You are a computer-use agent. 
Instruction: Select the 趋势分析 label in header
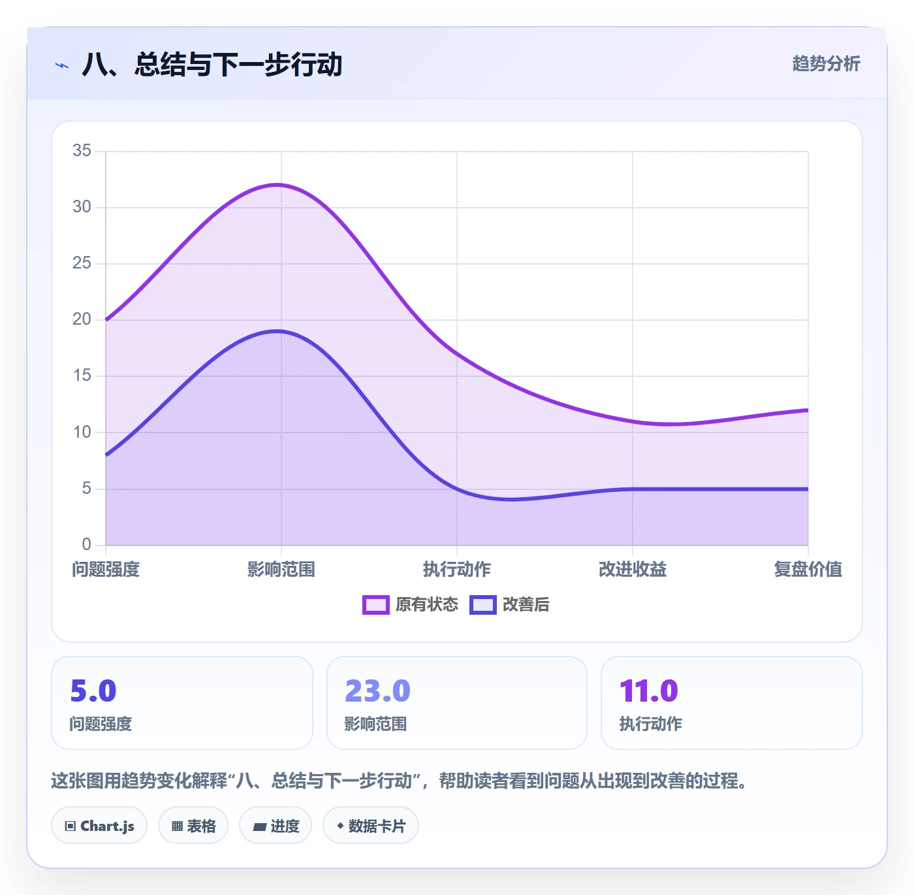point(826,63)
